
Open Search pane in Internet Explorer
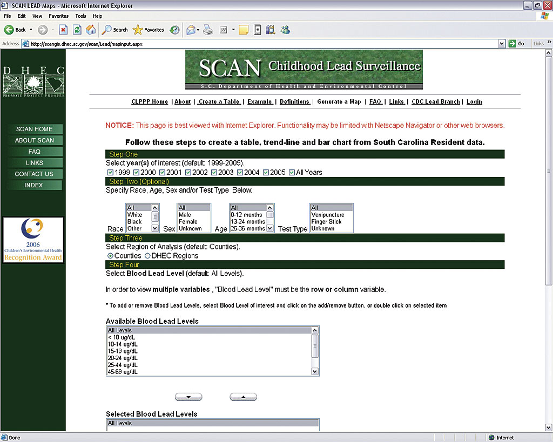[x=114, y=30]
